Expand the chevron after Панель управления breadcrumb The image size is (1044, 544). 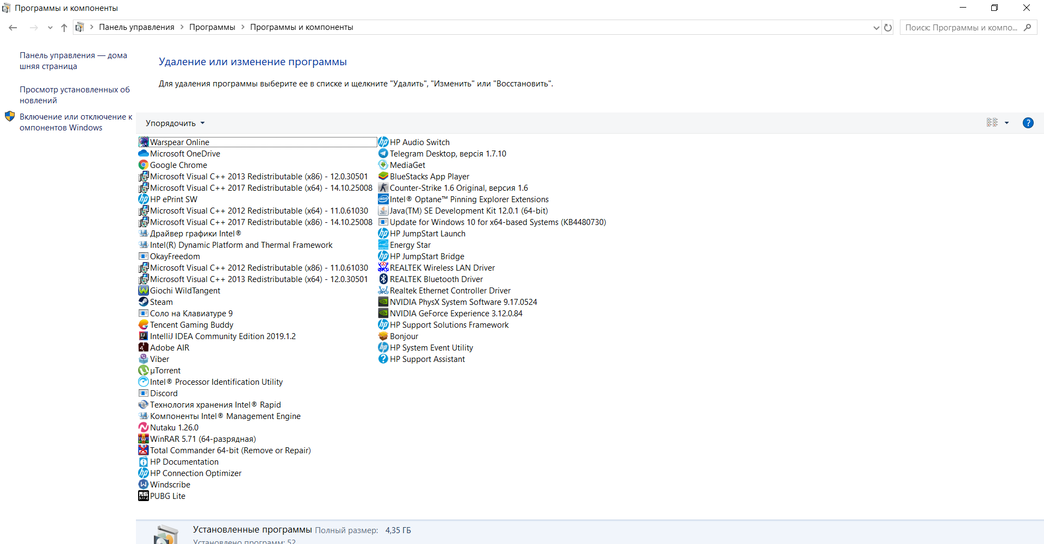182,27
